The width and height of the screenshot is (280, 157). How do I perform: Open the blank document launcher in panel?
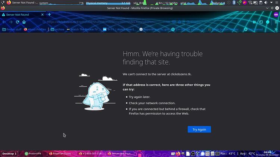click(x=188, y=154)
